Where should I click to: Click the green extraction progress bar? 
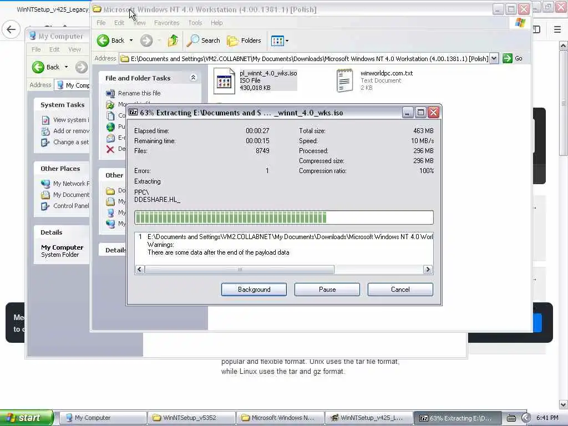click(283, 217)
